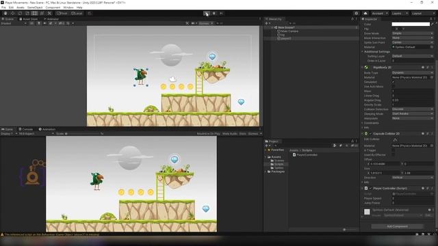Screen dimensions: 438x246
Task: Toggle Maximize On Play in Game view
Action: (x=208, y=134)
